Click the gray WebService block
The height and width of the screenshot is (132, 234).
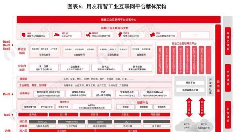pos(72,122)
